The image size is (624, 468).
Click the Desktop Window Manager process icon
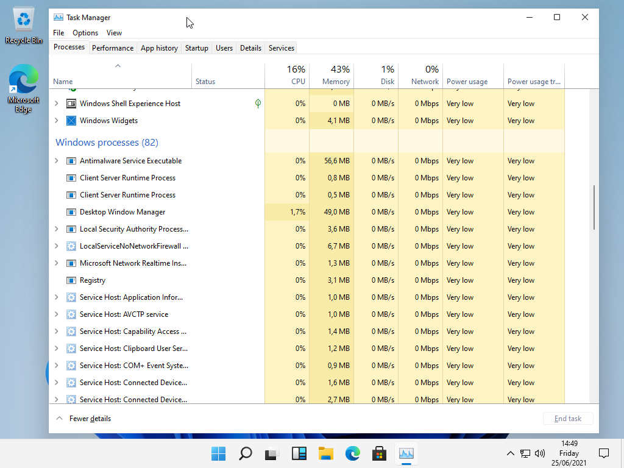click(x=71, y=212)
